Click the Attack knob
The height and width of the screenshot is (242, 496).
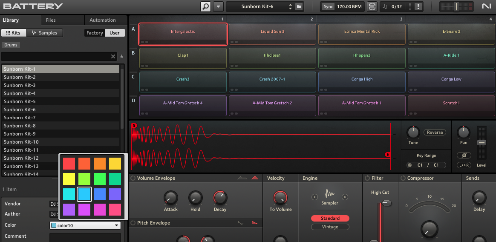[x=170, y=198]
